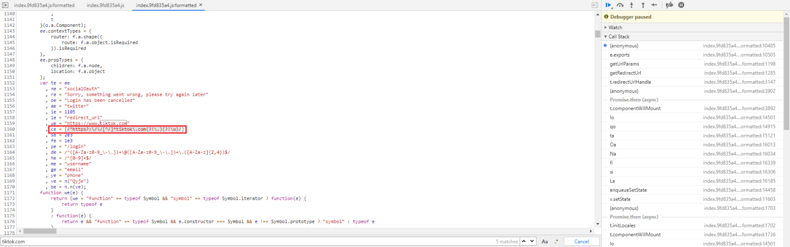
Task: Hide the debugger sidebar pane
Action: tap(595, 5)
